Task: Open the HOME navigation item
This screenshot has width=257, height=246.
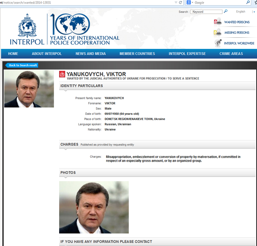Action: click(13, 54)
